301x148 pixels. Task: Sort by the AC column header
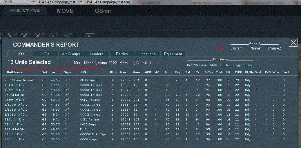click(x=157, y=72)
